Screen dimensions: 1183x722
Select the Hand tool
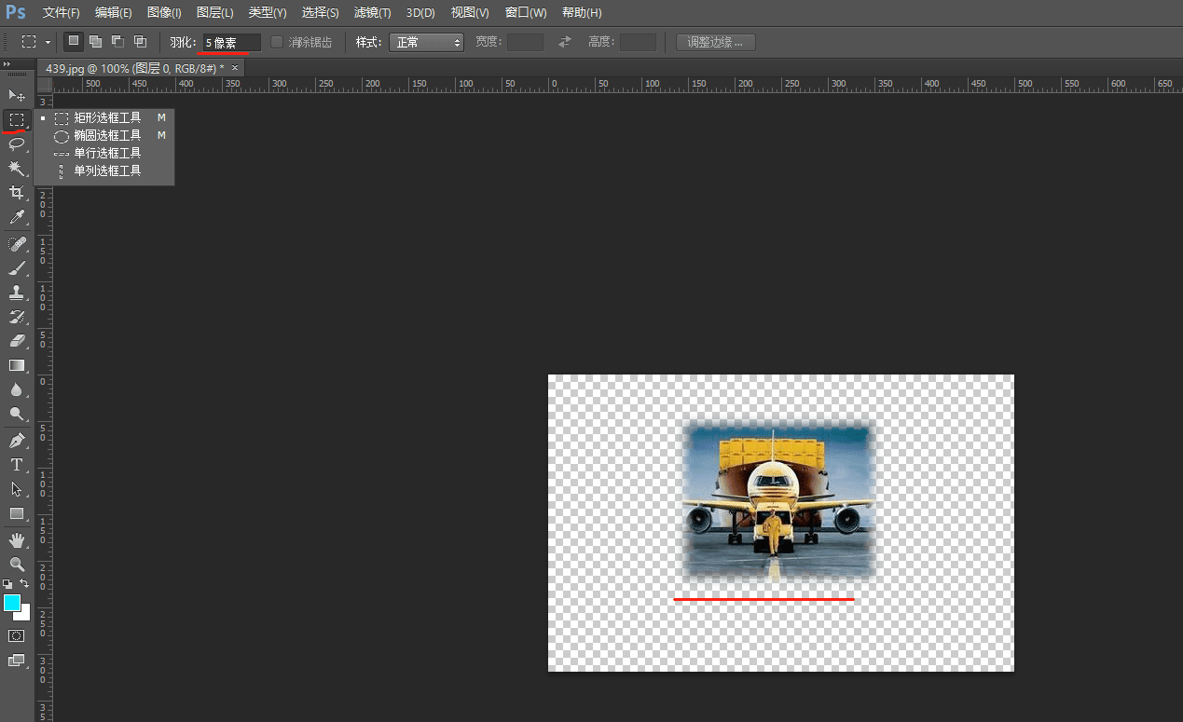coord(17,540)
